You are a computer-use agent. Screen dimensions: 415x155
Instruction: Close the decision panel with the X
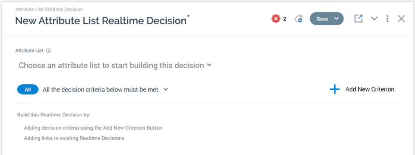[x=401, y=19]
